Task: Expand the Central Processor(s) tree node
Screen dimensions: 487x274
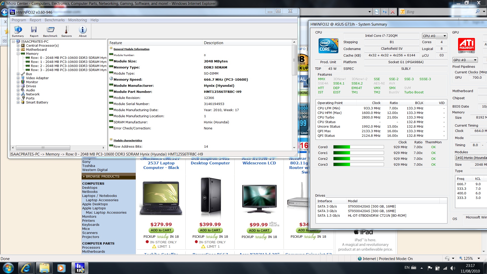Action: click(x=18, y=46)
